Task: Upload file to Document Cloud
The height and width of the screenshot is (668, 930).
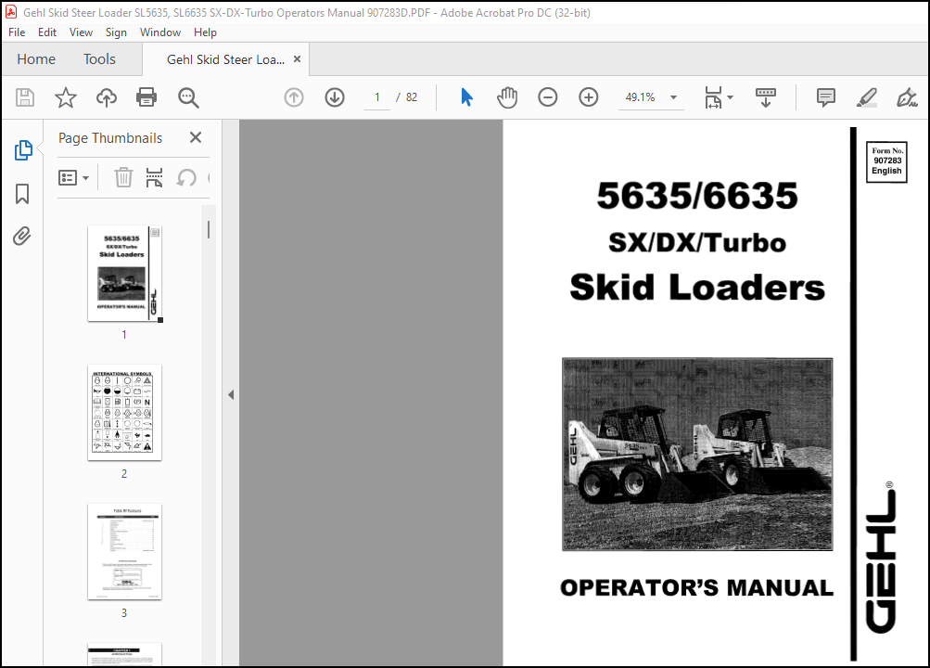Action: 107,97
